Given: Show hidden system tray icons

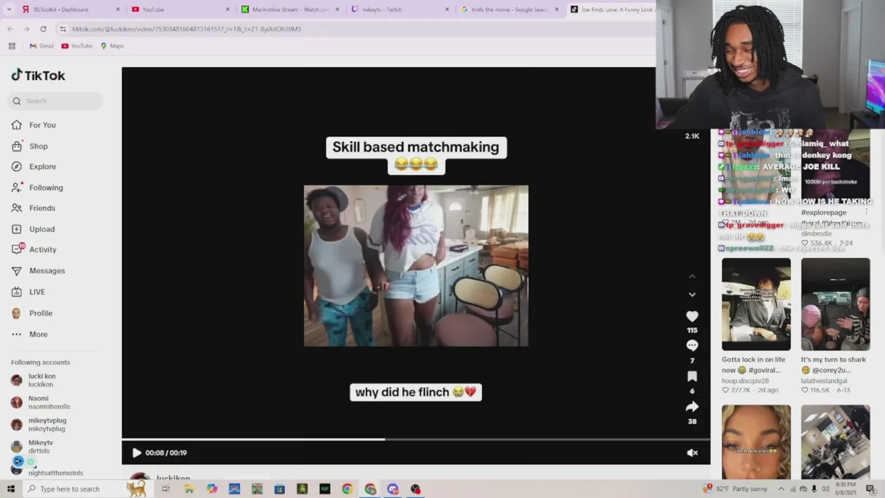Looking at the screenshot, I should click(781, 489).
